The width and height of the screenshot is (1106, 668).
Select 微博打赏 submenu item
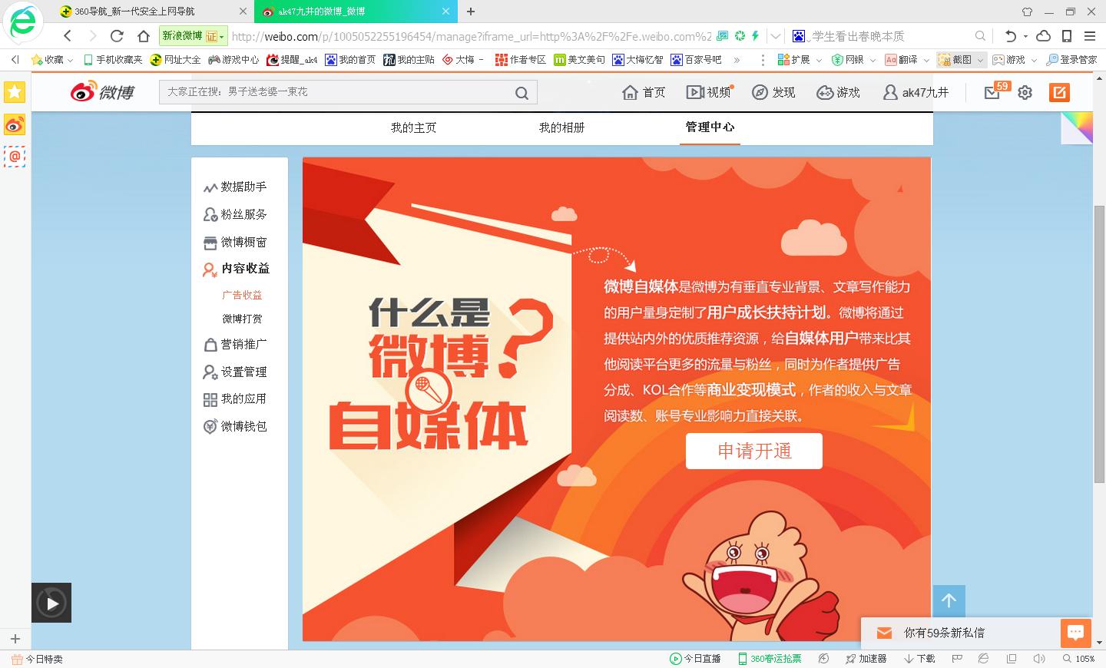click(242, 319)
